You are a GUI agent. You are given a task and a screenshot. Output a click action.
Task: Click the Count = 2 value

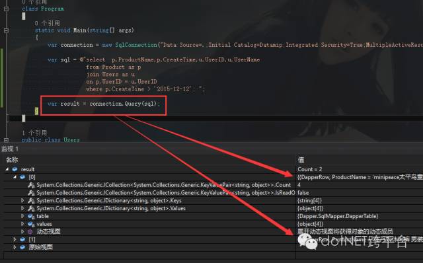coord(310,169)
